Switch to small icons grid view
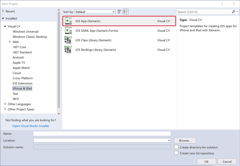This screenshot has width=240, height=166. click(x=119, y=12)
